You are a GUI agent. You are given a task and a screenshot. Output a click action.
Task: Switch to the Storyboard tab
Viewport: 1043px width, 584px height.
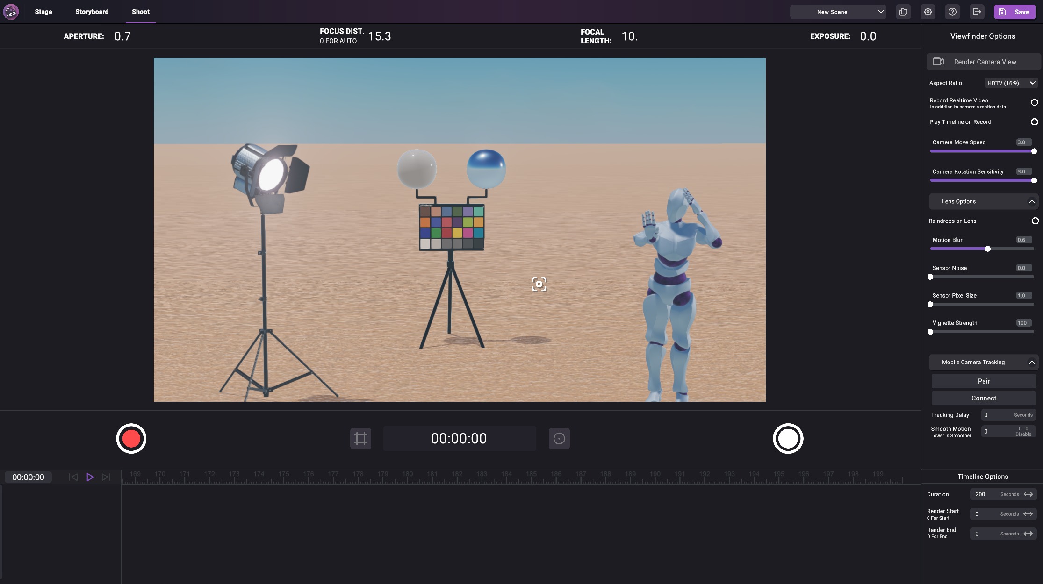(92, 12)
